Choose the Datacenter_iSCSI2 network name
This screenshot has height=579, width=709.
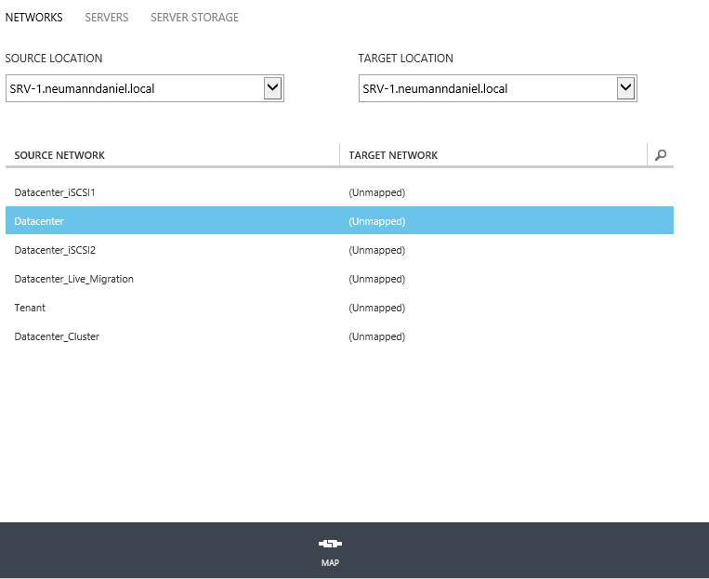[x=55, y=250]
